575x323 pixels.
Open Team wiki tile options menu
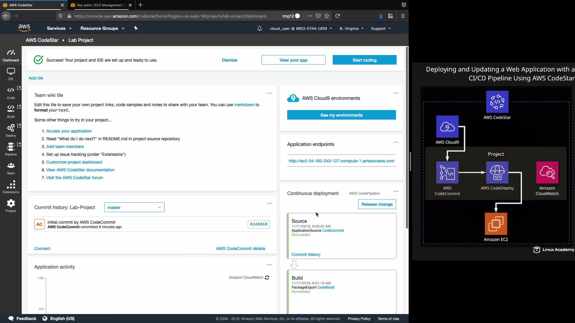(270, 93)
